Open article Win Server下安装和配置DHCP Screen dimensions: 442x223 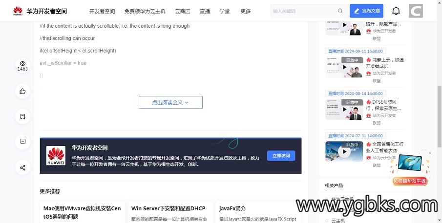tap(168, 208)
